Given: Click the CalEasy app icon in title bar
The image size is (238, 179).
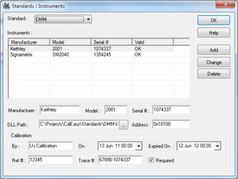Looking at the screenshot, I should coord(6,6).
